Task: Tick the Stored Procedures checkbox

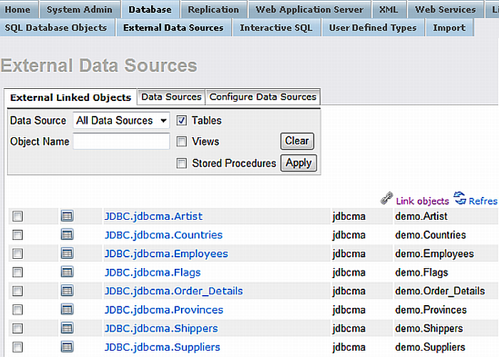Action: 182,164
